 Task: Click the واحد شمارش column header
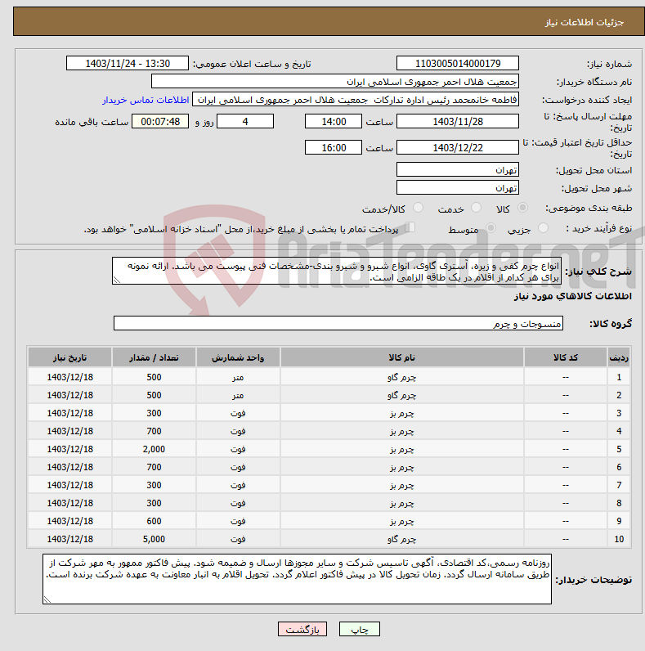click(x=238, y=357)
